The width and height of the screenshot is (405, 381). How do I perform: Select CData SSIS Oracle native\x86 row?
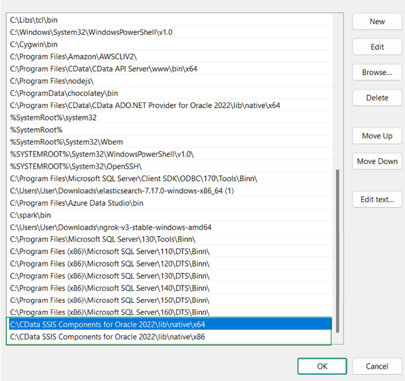(170, 337)
